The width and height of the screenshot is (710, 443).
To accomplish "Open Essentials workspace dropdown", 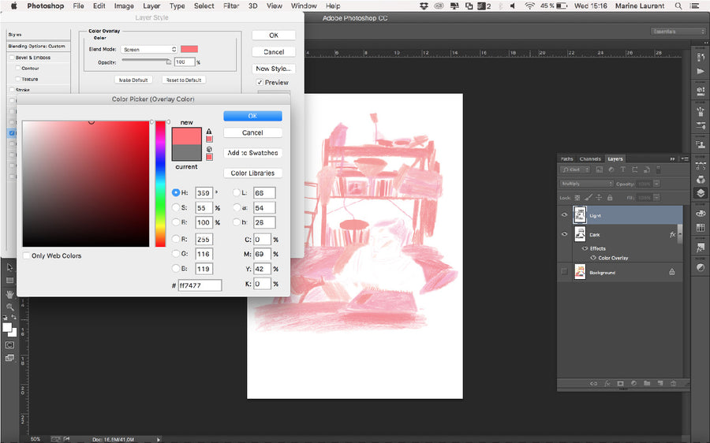I will pos(678,32).
